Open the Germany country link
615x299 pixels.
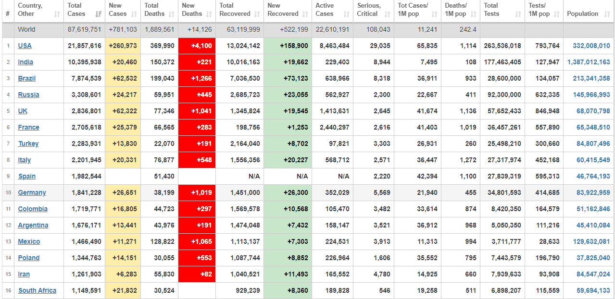[32, 193]
